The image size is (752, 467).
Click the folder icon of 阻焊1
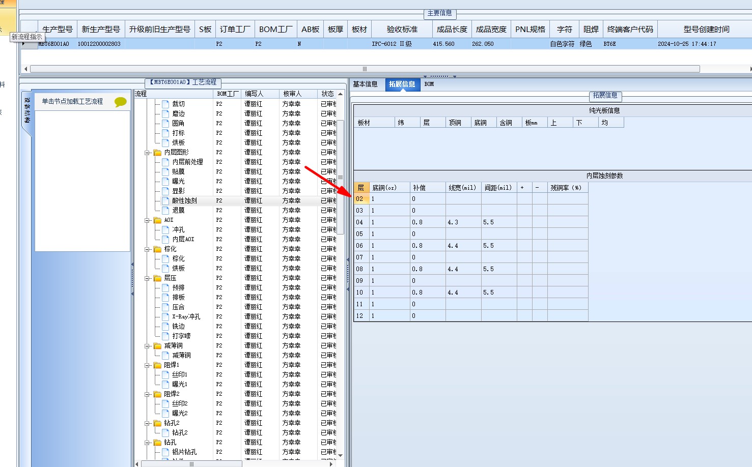pos(157,365)
